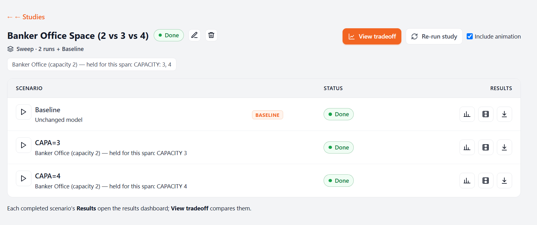Open CAPA=3 results chart icon

click(x=467, y=147)
